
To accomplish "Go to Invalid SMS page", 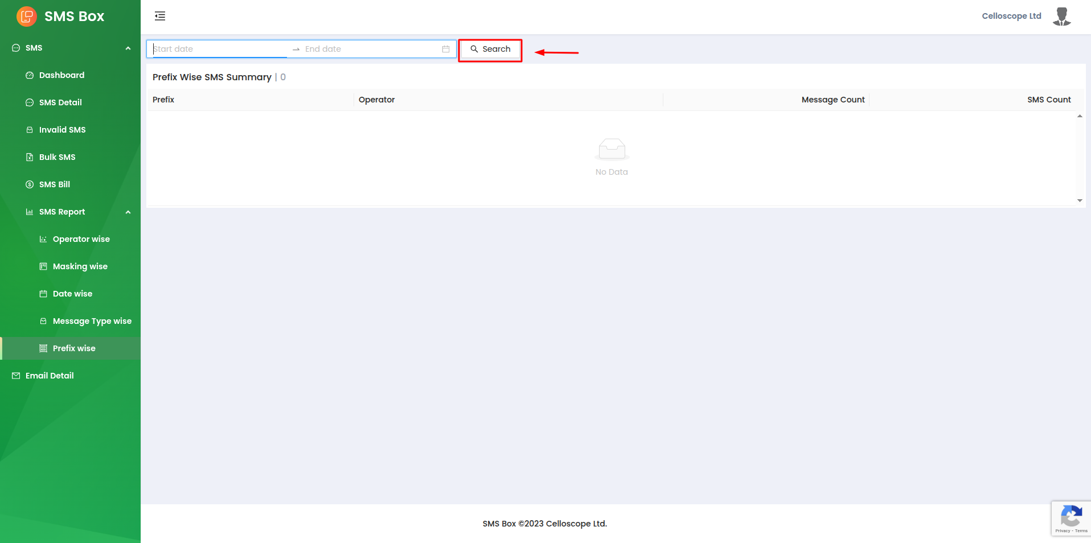I will tap(62, 130).
